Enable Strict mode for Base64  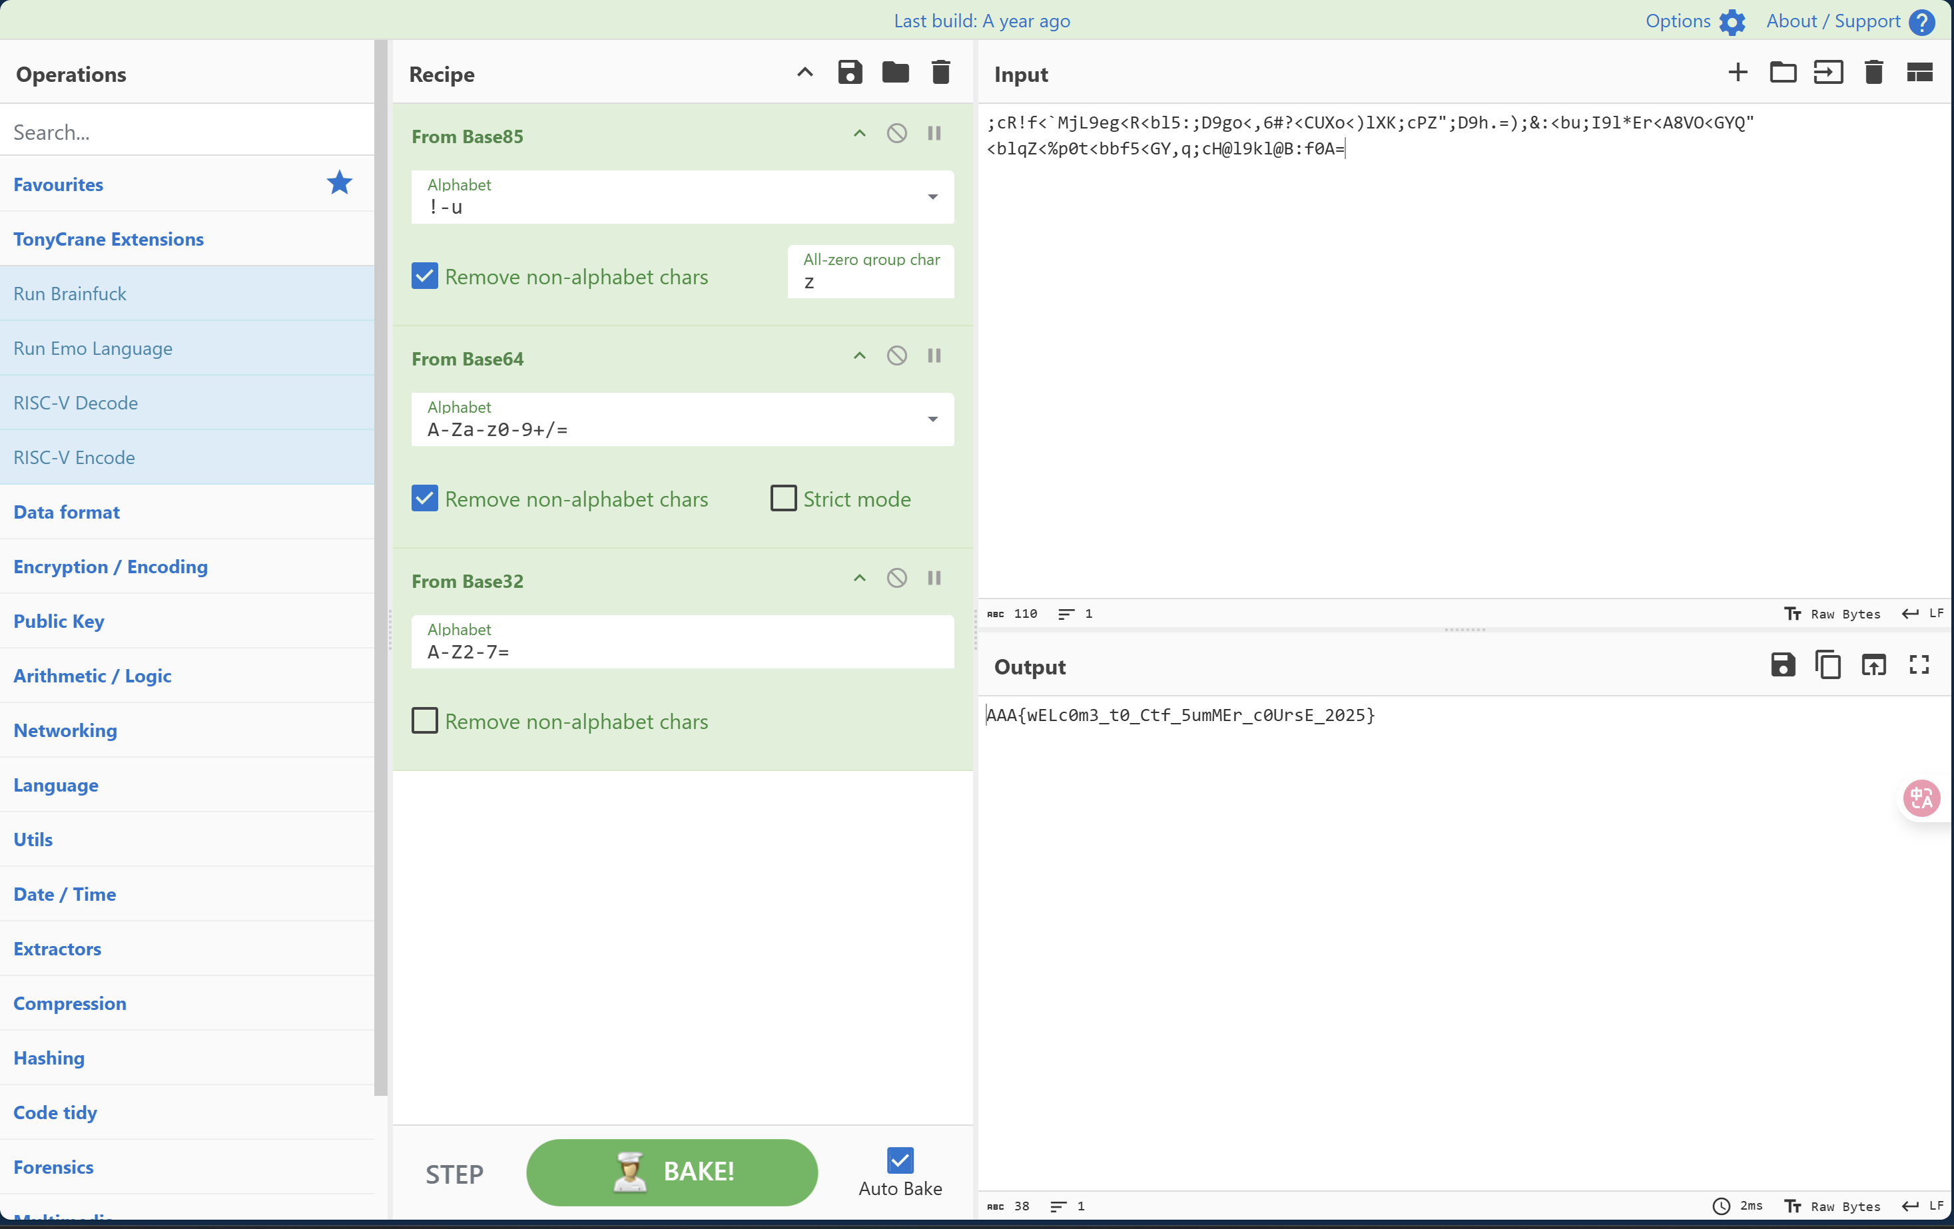point(783,499)
